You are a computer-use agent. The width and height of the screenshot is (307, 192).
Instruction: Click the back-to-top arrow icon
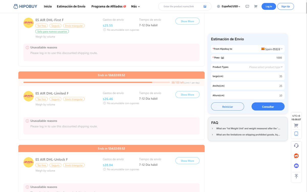296,176
